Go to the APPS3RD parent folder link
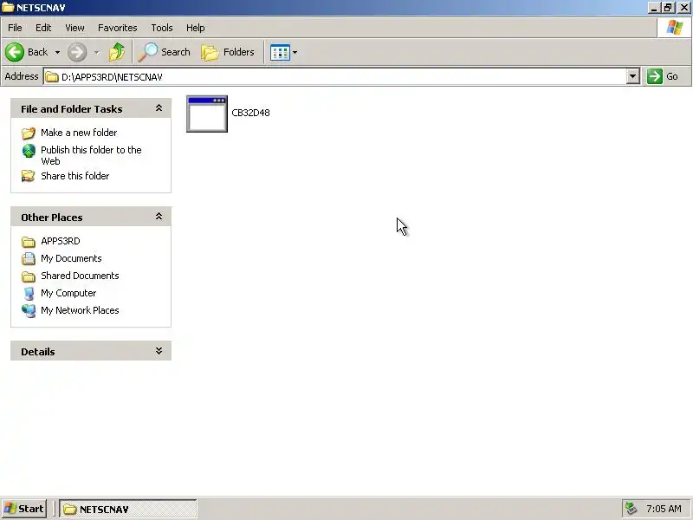 [x=61, y=241]
